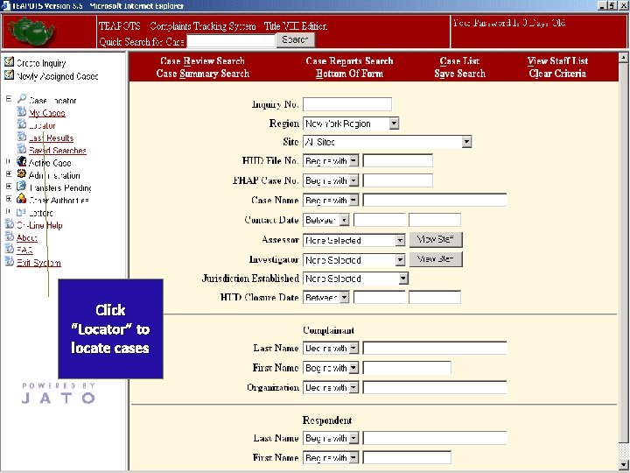Open Contact Date Between dropdown
The width and height of the screenshot is (630, 473).
tap(345, 220)
